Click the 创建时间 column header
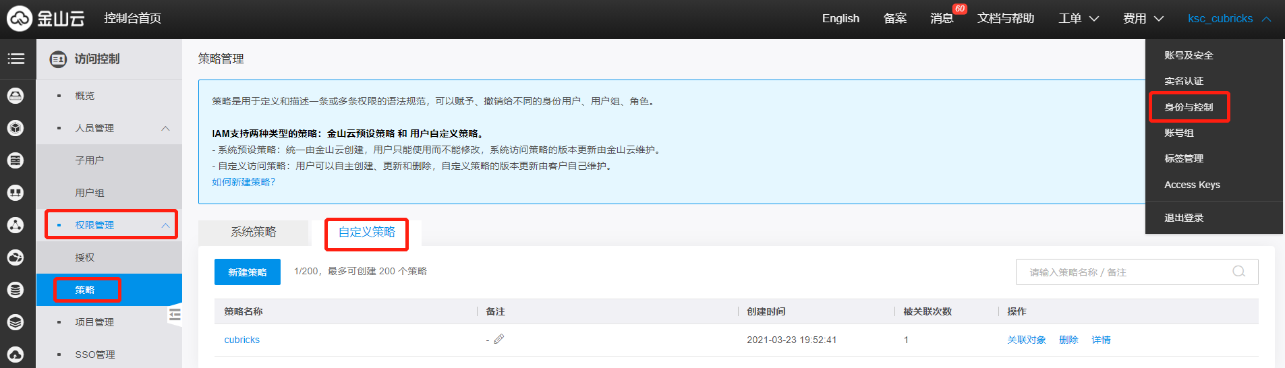This screenshot has width=1285, height=368. point(766,311)
